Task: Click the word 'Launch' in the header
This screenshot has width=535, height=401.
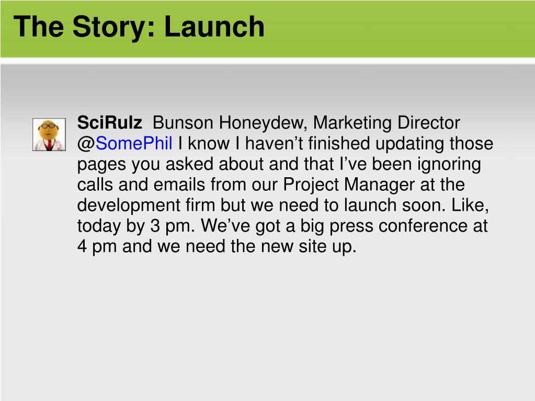Action: pos(214,26)
